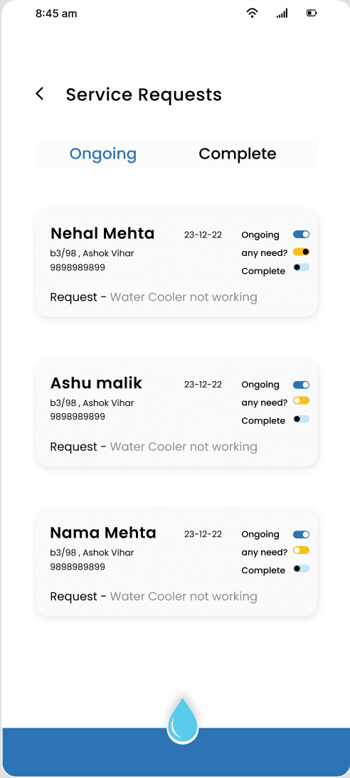The width and height of the screenshot is (350, 778).
Task: Enable any need? for Ashu malik
Action: 302,400
